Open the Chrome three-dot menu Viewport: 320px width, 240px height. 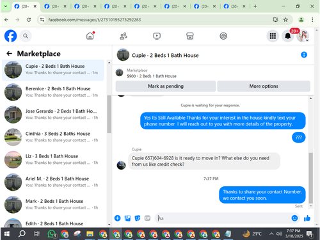click(312, 20)
